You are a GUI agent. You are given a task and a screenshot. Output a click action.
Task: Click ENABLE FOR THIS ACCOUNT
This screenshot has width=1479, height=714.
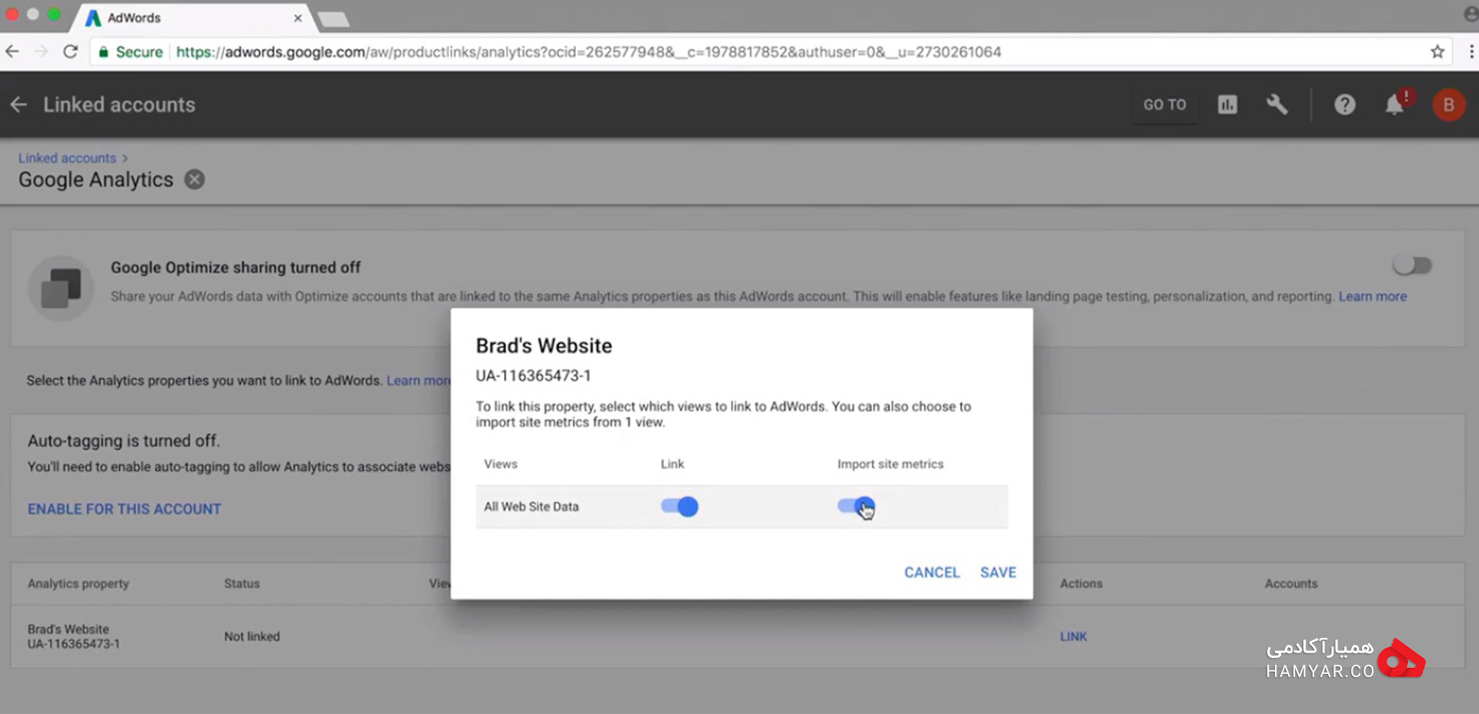pos(124,509)
